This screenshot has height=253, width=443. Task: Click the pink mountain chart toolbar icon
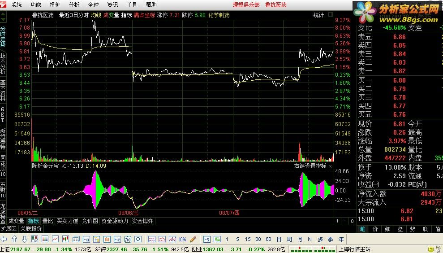[162, 239]
